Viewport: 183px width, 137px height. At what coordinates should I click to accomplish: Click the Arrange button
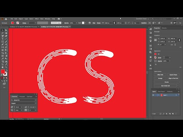tap(160, 78)
